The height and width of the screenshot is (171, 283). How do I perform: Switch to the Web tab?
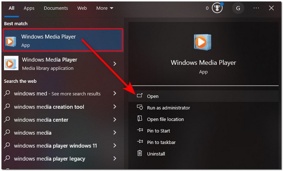point(82,8)
